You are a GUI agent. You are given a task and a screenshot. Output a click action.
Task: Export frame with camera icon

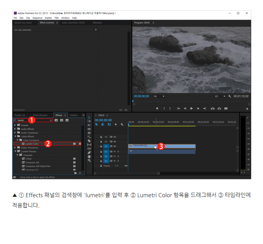pos(226,108)
